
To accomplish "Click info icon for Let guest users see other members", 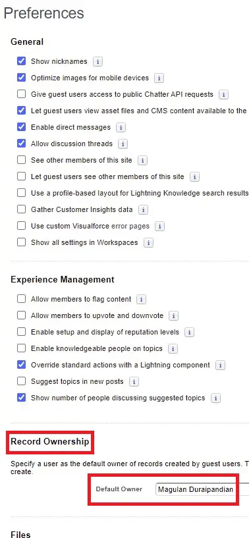I will [x=195, y=177].
